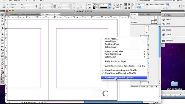Screen dimensions: 185x104
Task: Select the Rectangle Frame tool
Action: [2, 40]
